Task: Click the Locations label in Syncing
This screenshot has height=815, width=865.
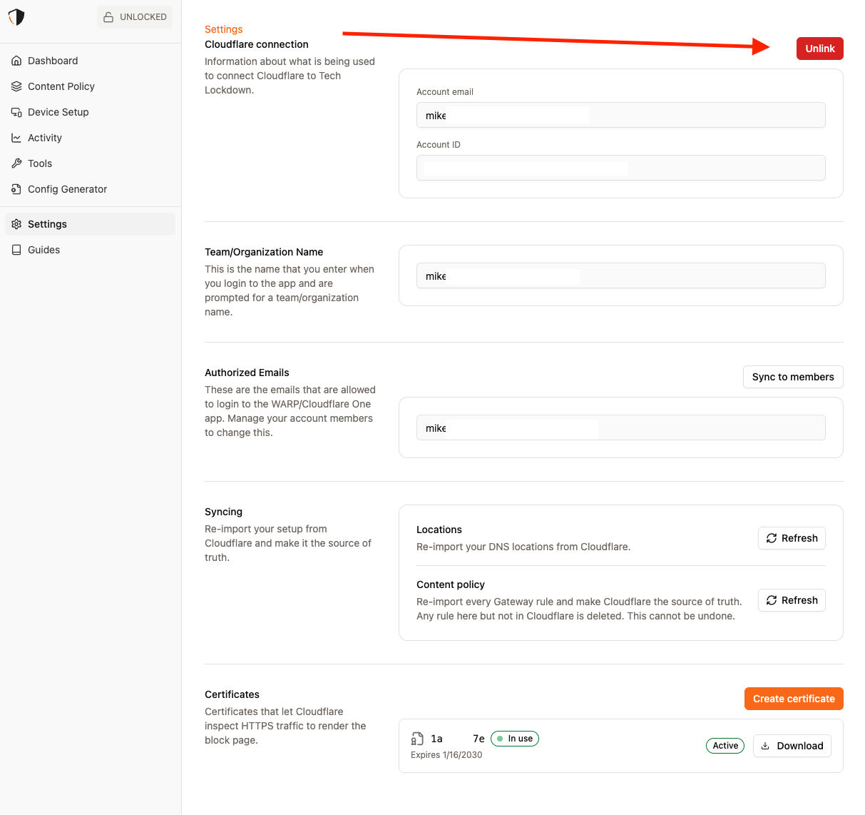Action: (x=439, y=530)
